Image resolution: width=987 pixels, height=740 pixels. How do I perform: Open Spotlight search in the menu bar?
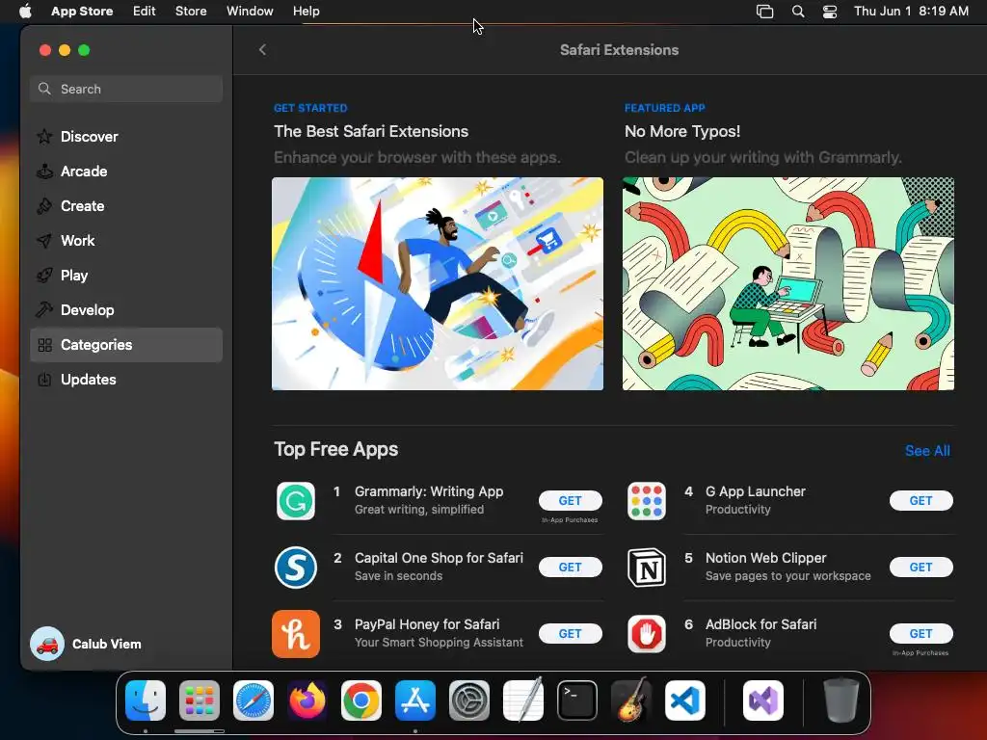point(798,12)
